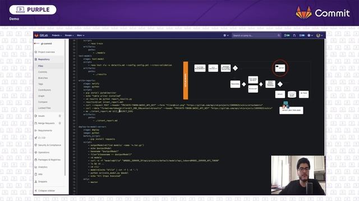The width and height of the screenshot is (359, 201).
Task: Click the CI / CD rocket icon
Action: tap(36, 138)
